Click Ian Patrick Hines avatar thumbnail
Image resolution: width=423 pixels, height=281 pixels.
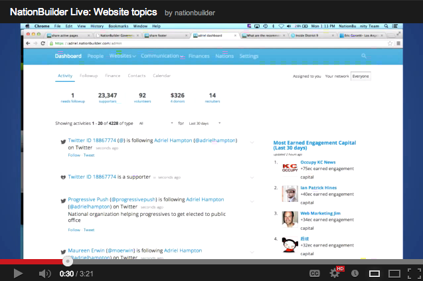coord(290,193)
